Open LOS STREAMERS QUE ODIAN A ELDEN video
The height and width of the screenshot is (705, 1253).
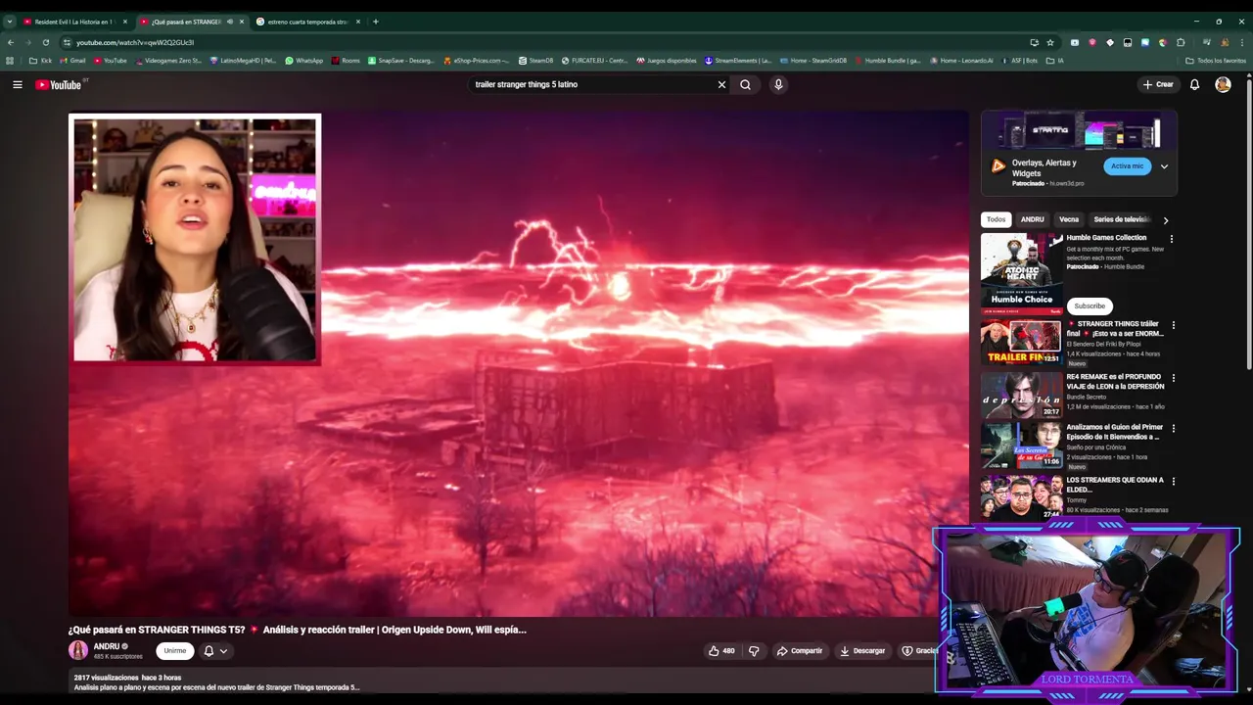tap(1022, 497)
